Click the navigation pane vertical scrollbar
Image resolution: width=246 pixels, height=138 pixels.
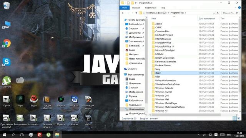(x=146, y=61)
